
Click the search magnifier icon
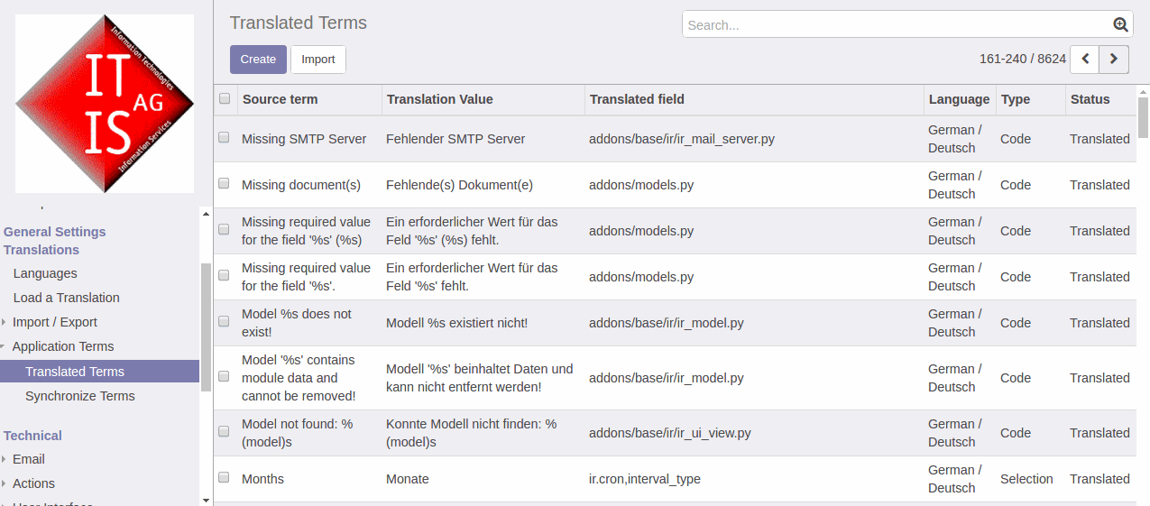(1120, 25)
